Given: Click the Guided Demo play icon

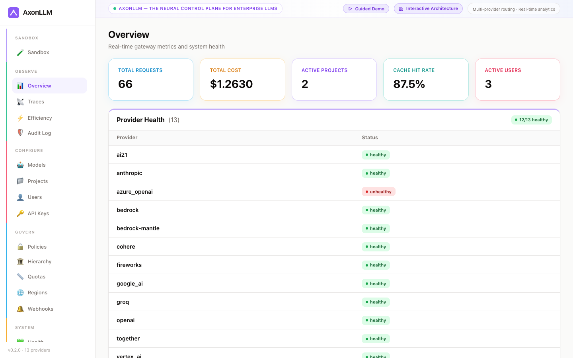Looking at the screenshot, I should pos(350,9).
